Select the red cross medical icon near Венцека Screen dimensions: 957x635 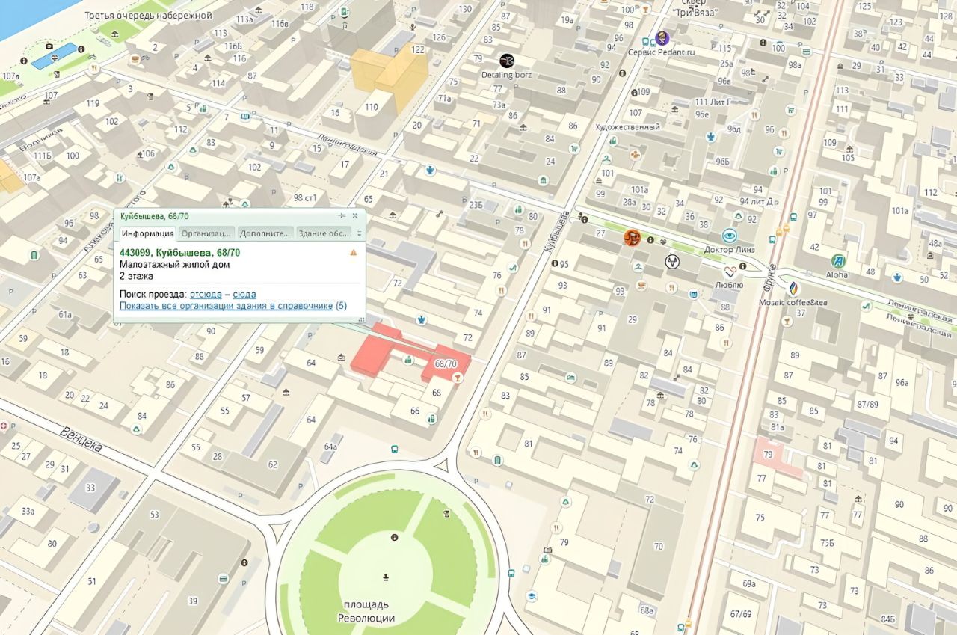pos(4,425)
